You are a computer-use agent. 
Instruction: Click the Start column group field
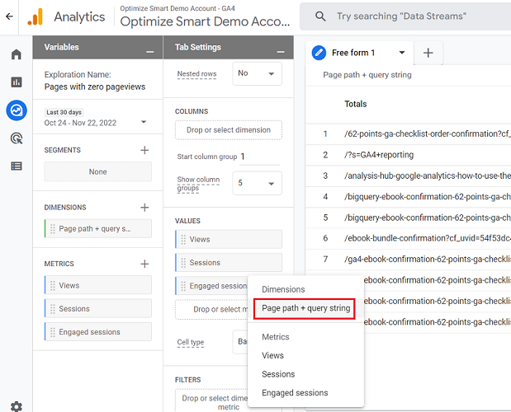pos(260,157)
